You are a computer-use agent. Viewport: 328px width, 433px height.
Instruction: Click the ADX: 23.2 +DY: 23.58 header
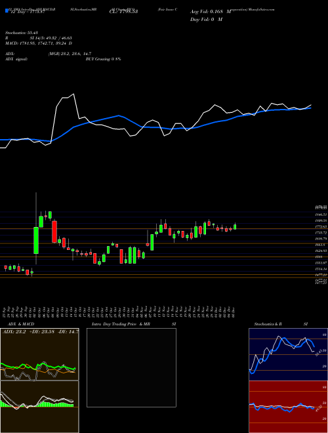tap(40, 331)
